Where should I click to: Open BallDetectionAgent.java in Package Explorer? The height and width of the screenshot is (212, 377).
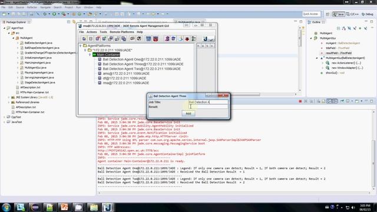[x=38, y=43]
